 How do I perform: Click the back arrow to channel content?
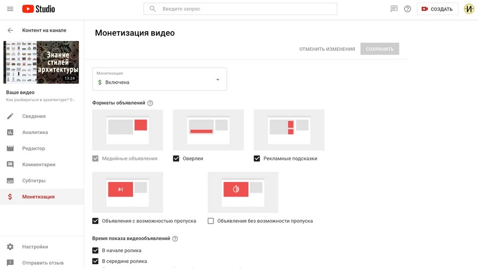click(x=10, y=30)
